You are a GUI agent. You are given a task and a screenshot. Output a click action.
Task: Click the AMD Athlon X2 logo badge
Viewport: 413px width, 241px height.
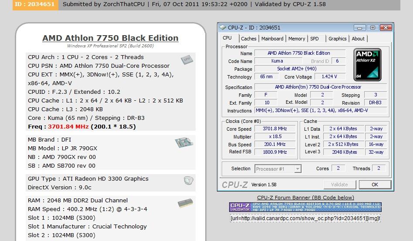point(367,64)
